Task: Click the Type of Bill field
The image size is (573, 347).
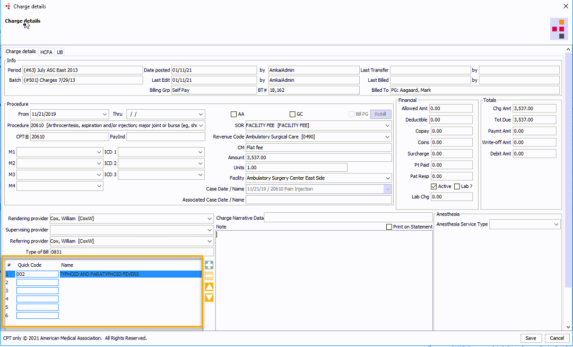Action: [132, 252]
